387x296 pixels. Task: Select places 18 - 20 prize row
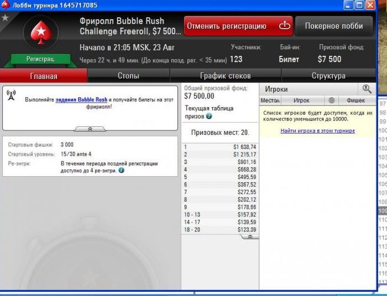pos(220,230)
